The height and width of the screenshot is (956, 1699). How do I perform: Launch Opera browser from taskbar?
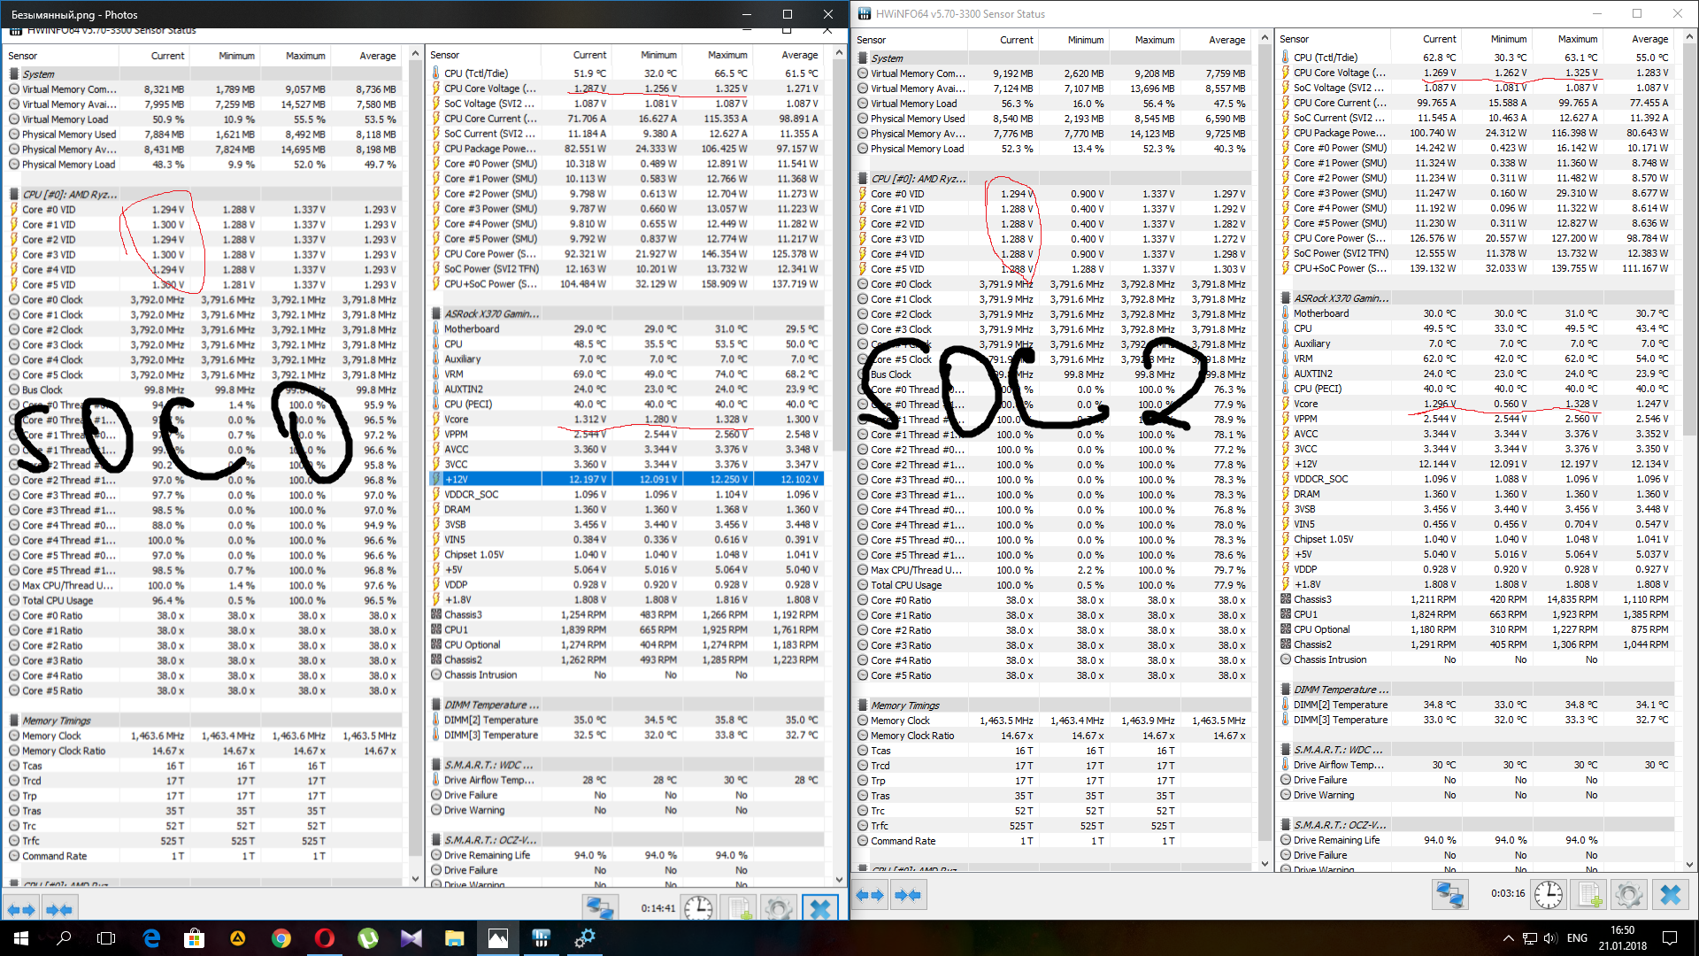point(325,937)
